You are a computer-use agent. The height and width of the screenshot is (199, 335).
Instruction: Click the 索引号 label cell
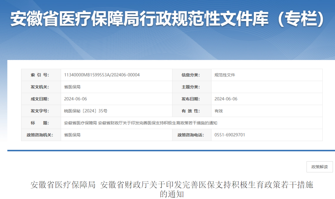coord(41,75)
